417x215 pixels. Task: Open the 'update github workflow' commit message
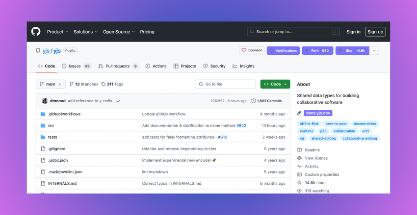pos(163,114)
